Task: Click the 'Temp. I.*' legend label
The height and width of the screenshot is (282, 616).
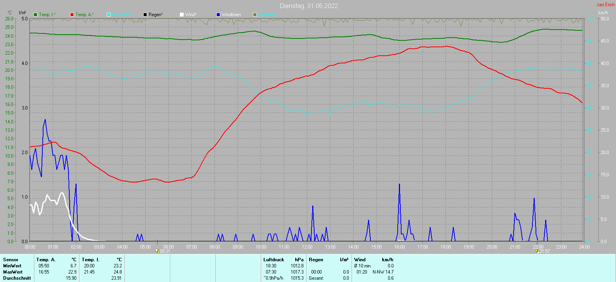Action: tap(47, 15)
